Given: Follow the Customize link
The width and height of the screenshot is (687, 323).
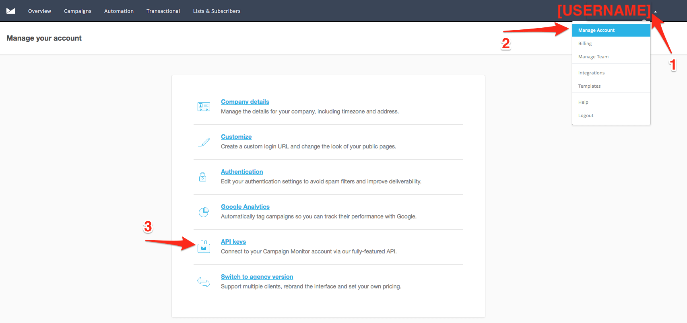Looking at the screenshot, I should coord(236,137).
